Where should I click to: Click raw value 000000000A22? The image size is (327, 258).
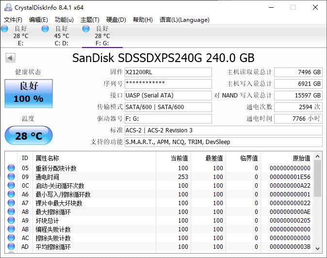coord(290,186)
